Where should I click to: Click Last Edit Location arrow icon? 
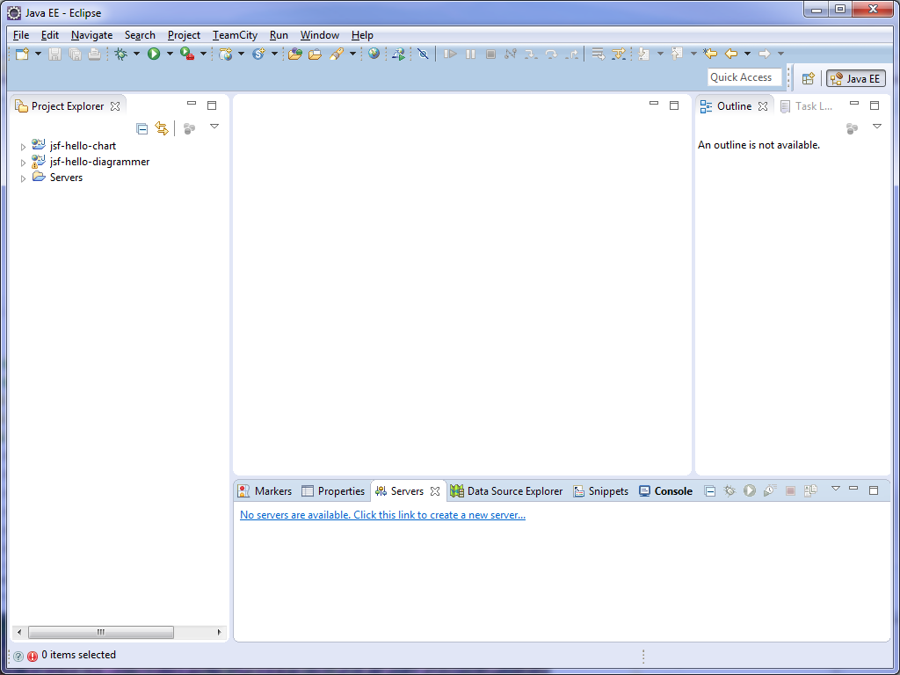pyautogui.click(x=710, y=54)
